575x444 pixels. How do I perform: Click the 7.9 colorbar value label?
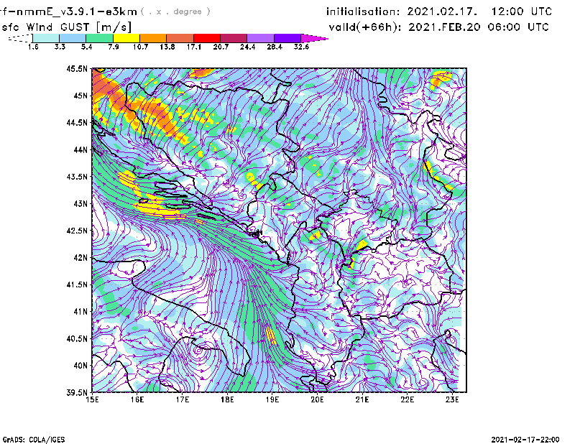click(114, 47)
